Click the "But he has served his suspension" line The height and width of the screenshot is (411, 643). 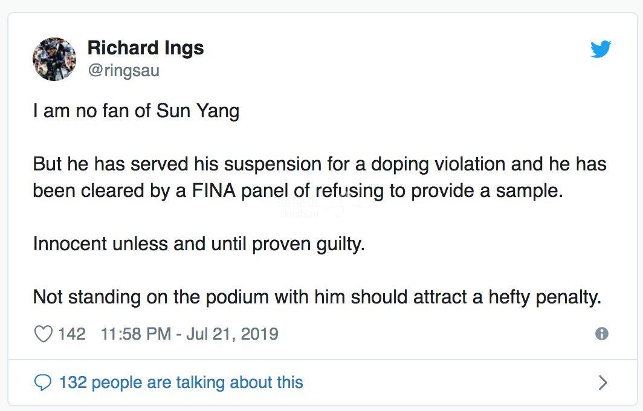coord(320,164)
